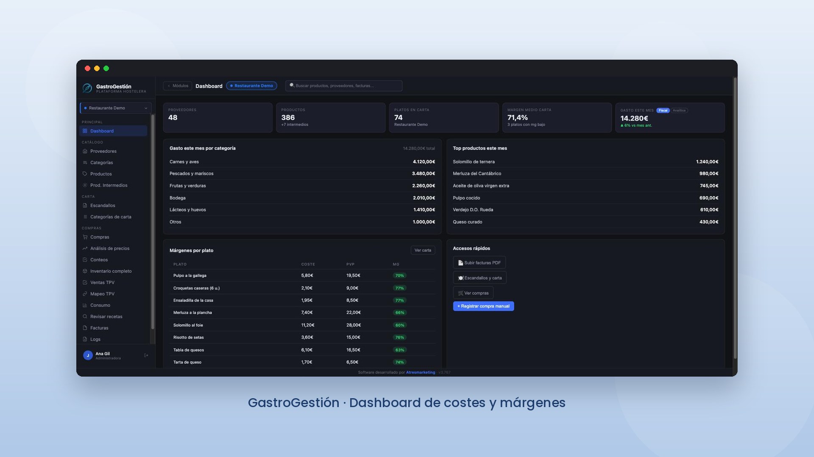814x457 pixels.
Task: Focus the Buscar productos search field
Action: (x=344, y=86)
